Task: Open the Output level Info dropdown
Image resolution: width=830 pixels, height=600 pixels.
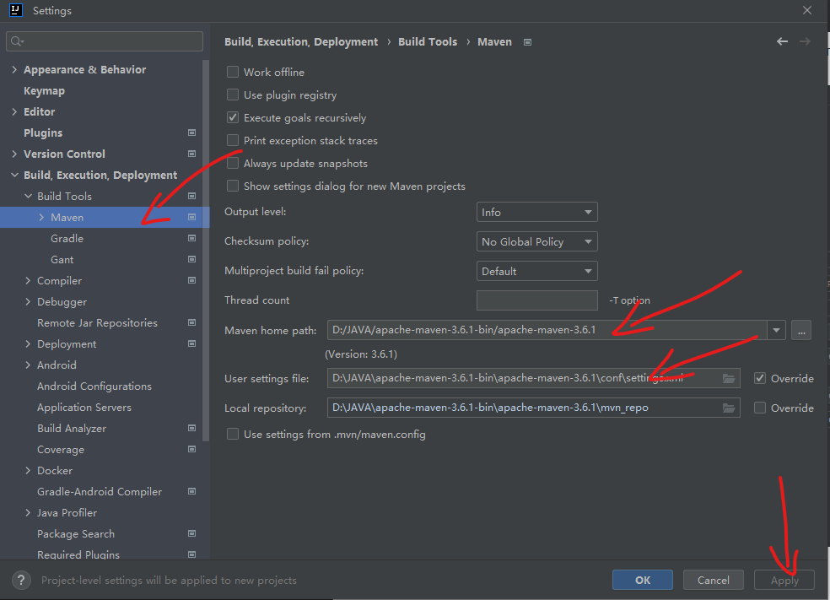Action: 536,212
